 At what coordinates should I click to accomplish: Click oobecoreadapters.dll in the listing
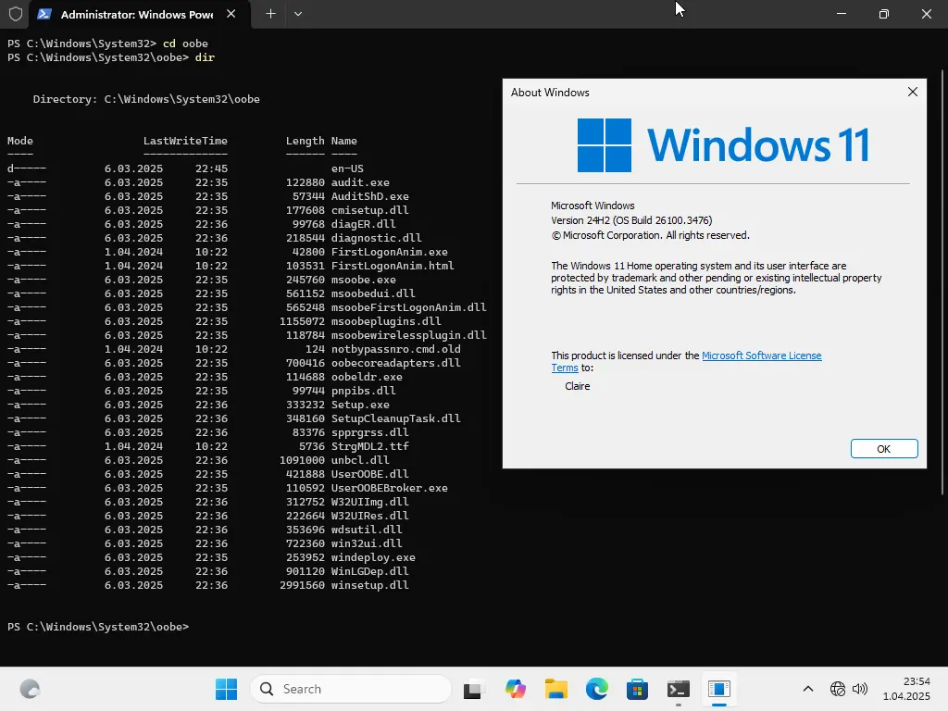[x=396, y=363]
